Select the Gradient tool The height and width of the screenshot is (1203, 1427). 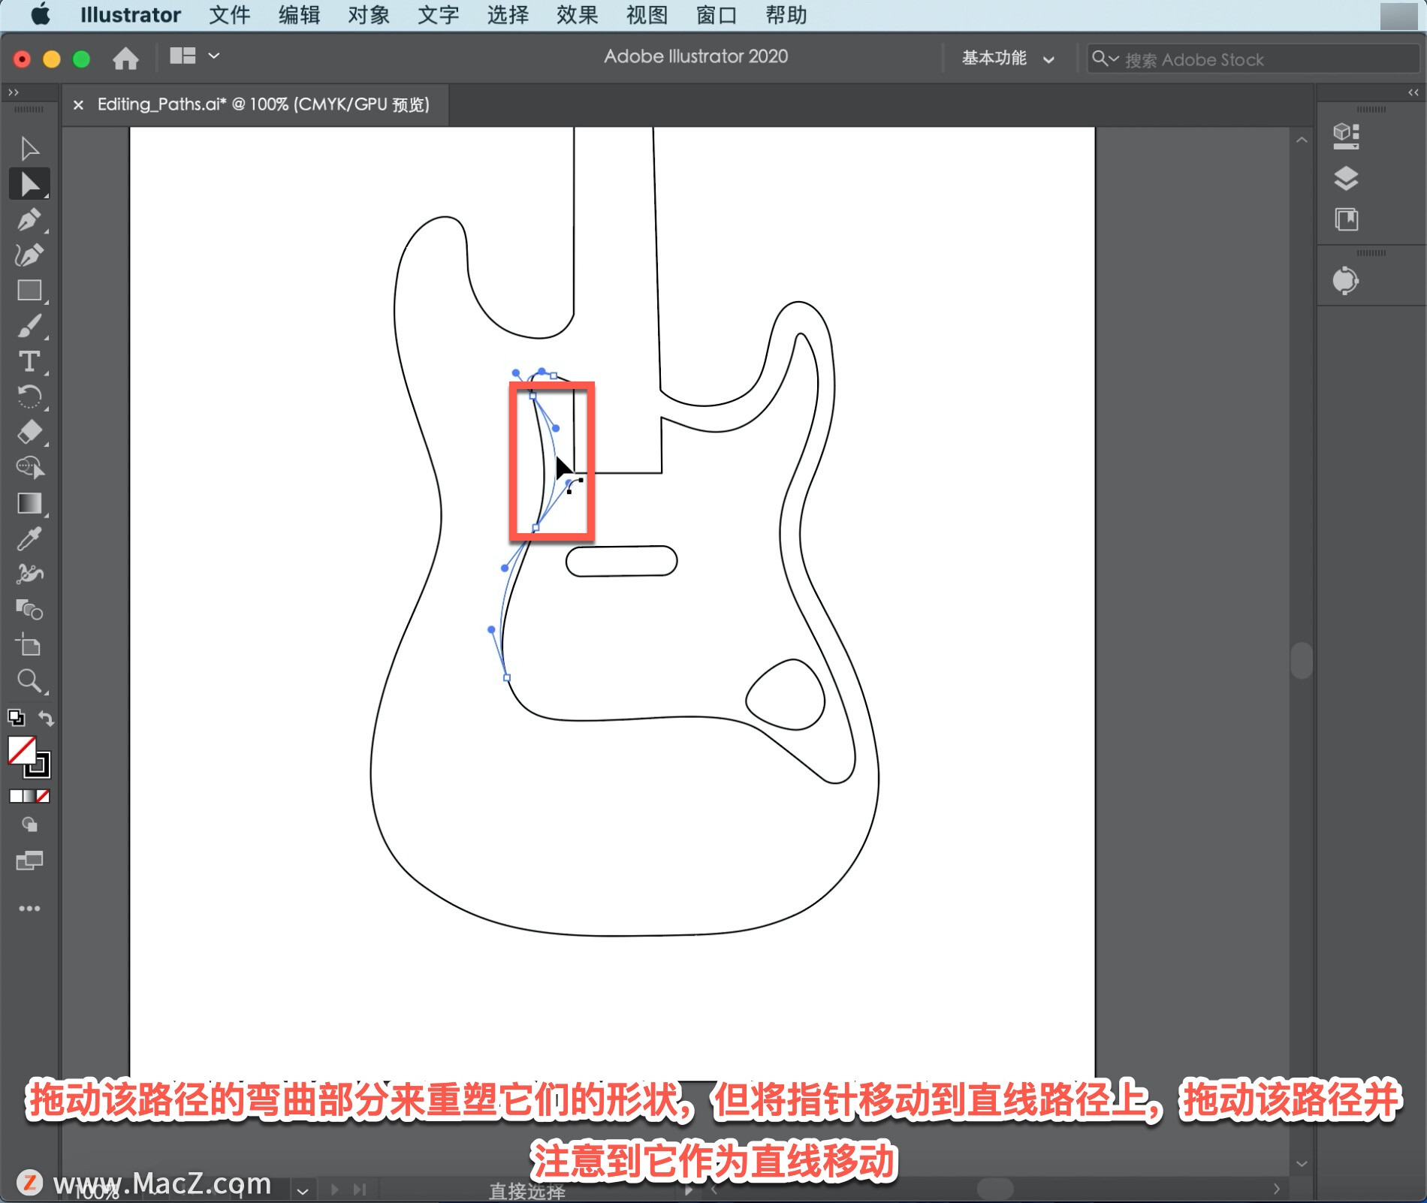pyautogui.click(x=29, y=503)
